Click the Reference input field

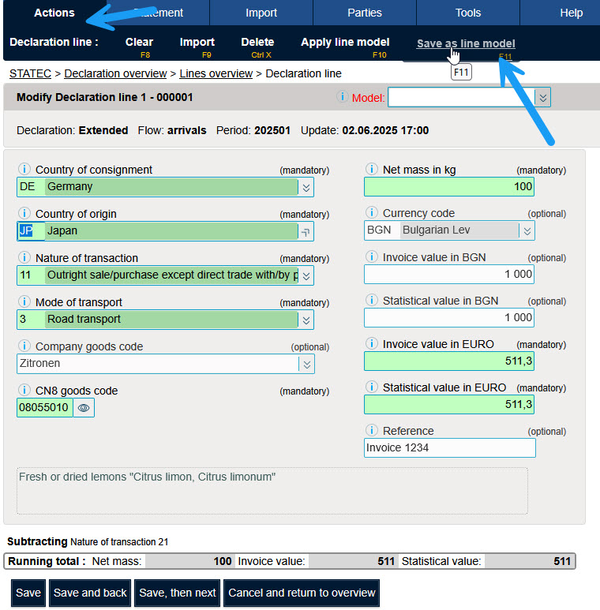[x=449, y=448]
